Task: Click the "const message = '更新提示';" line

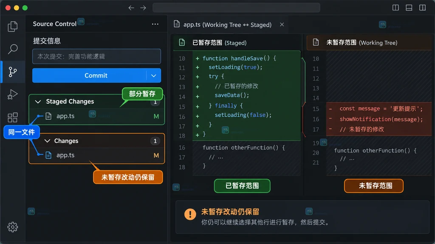Action: pos(381,109)
